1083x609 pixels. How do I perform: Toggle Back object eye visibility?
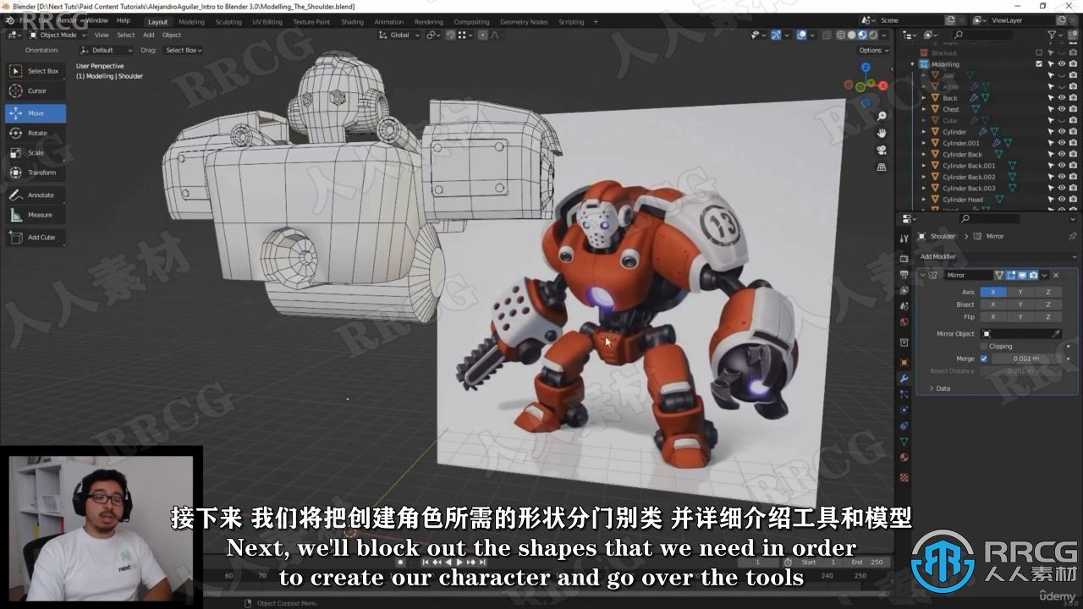tap(1062, 98)
